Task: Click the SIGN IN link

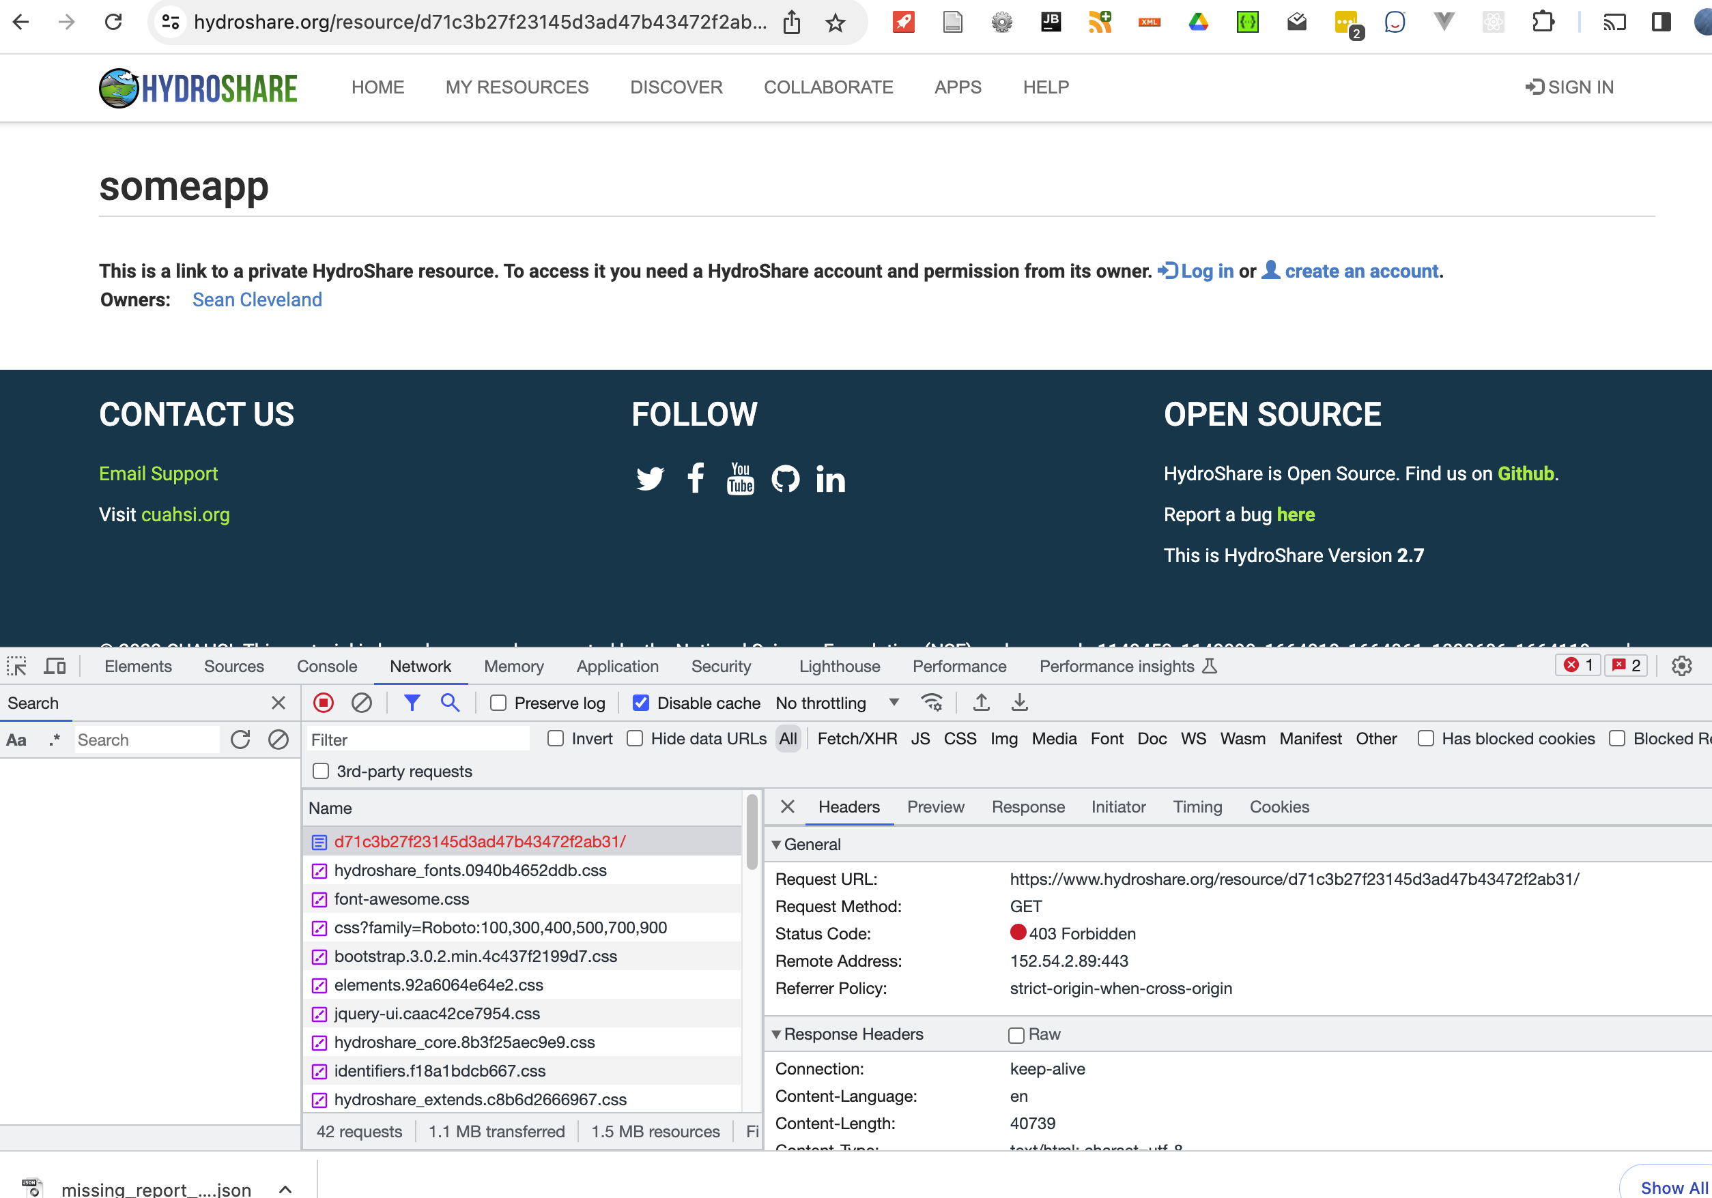Action: coord(1569,87)
